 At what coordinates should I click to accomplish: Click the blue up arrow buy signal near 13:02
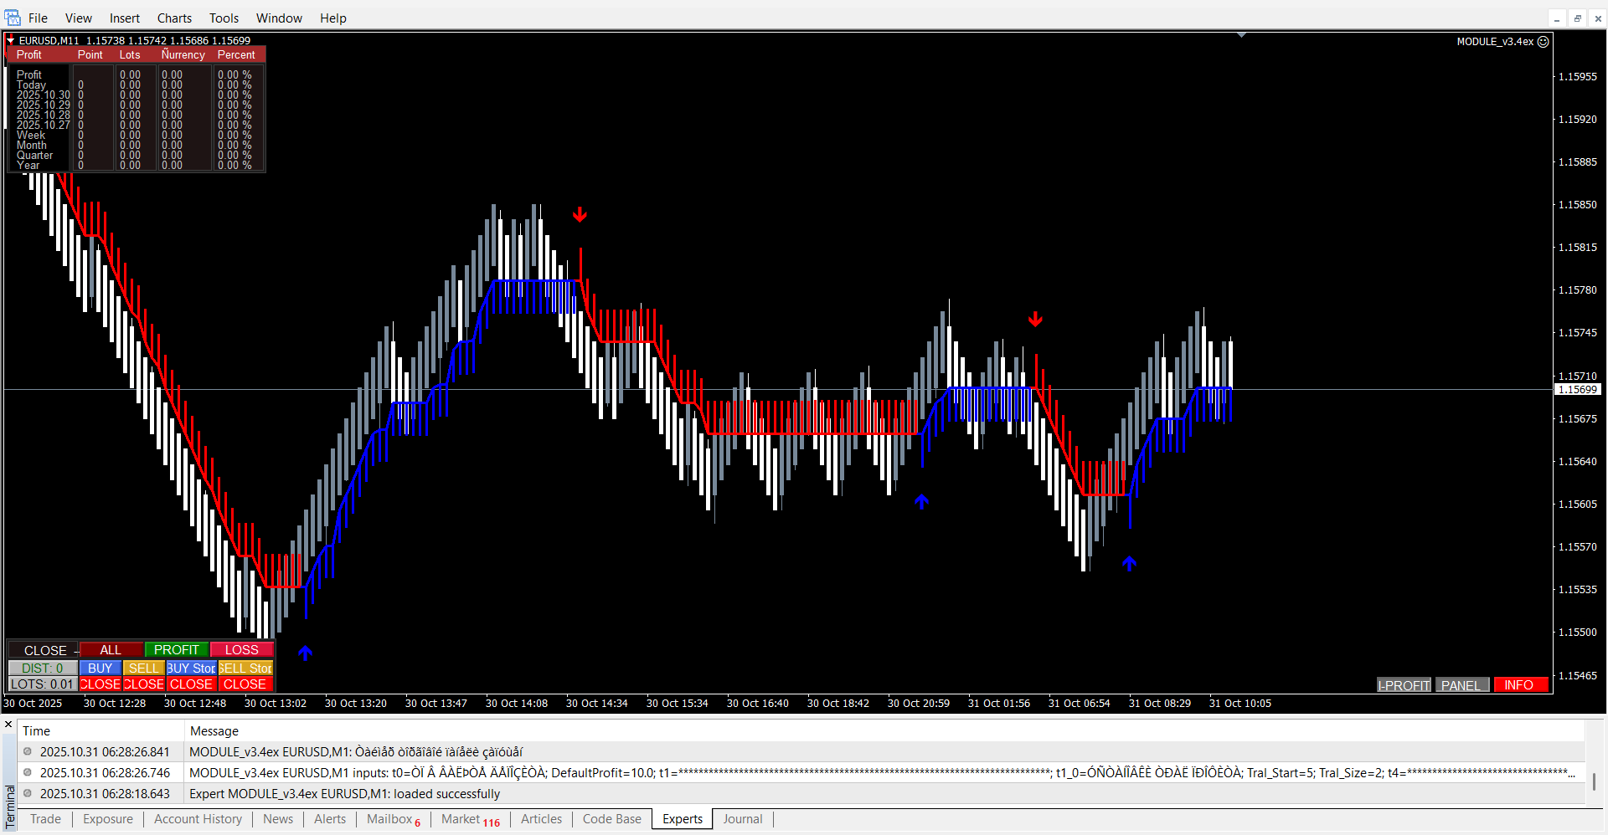click(306, 653)
